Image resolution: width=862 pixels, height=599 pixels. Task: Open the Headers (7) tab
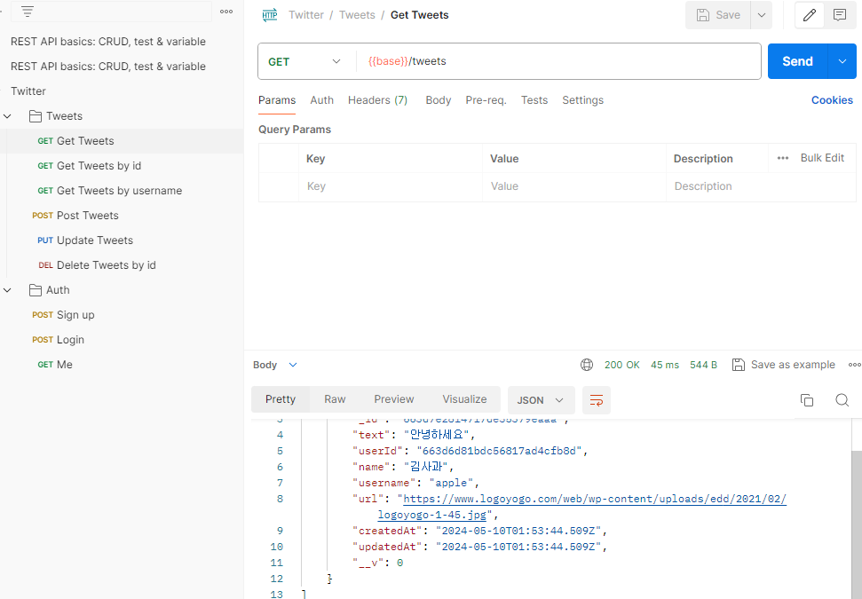[377, 100]
